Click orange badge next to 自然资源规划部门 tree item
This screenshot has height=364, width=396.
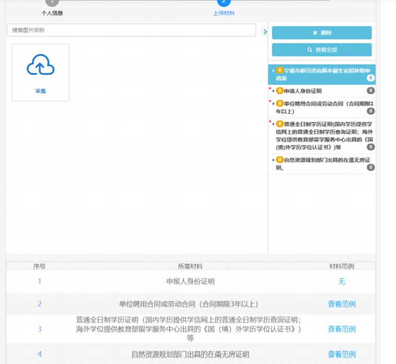[x=279, y=160]
